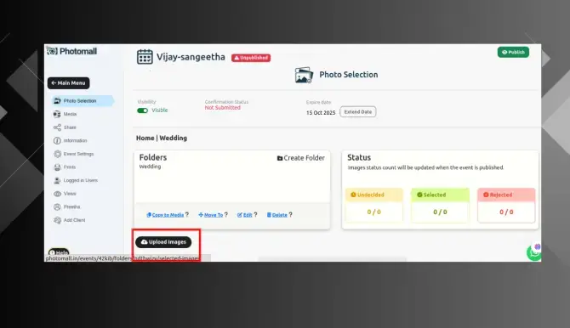Click Create Folder

coord(301,158)
